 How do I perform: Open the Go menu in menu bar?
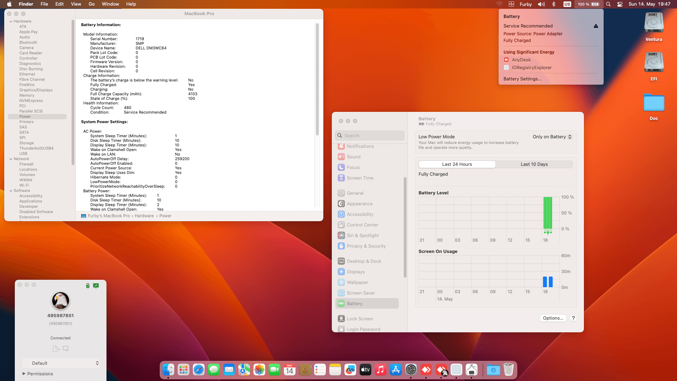(92, 4)
